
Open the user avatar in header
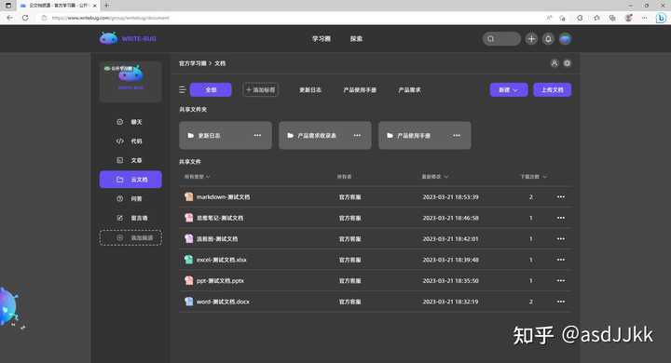click(565, 39)
